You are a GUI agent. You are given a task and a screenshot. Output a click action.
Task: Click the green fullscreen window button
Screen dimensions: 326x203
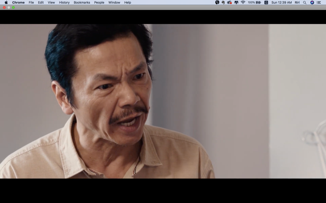coord(13,7)
